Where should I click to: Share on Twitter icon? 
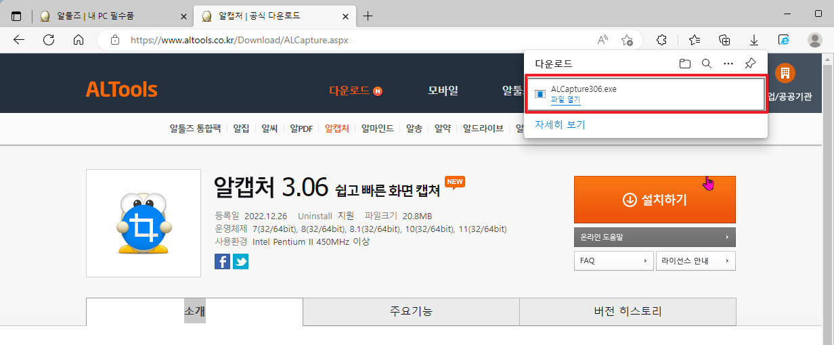(240, 261)
